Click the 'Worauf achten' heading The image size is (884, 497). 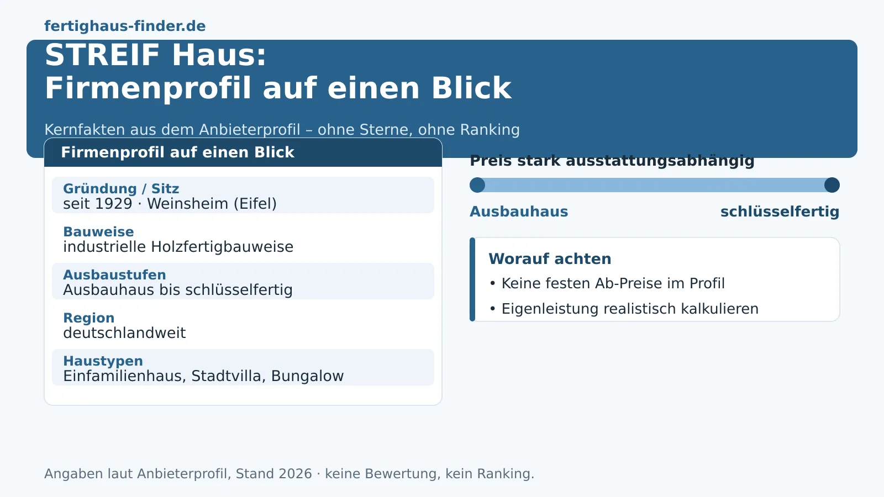pyautogui.click(x=550, y=259)
